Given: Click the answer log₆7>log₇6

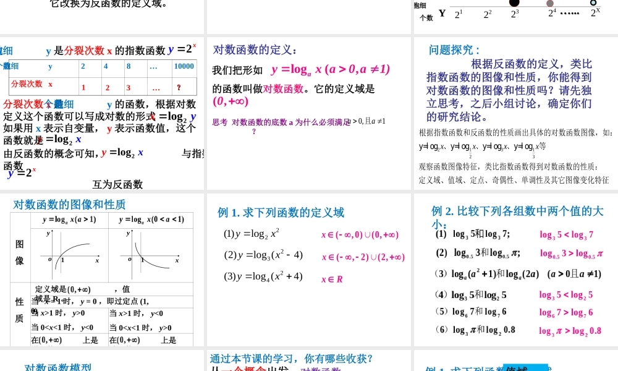Looking at the screenshot, I should pyautogui.click(x=566, y=313).
